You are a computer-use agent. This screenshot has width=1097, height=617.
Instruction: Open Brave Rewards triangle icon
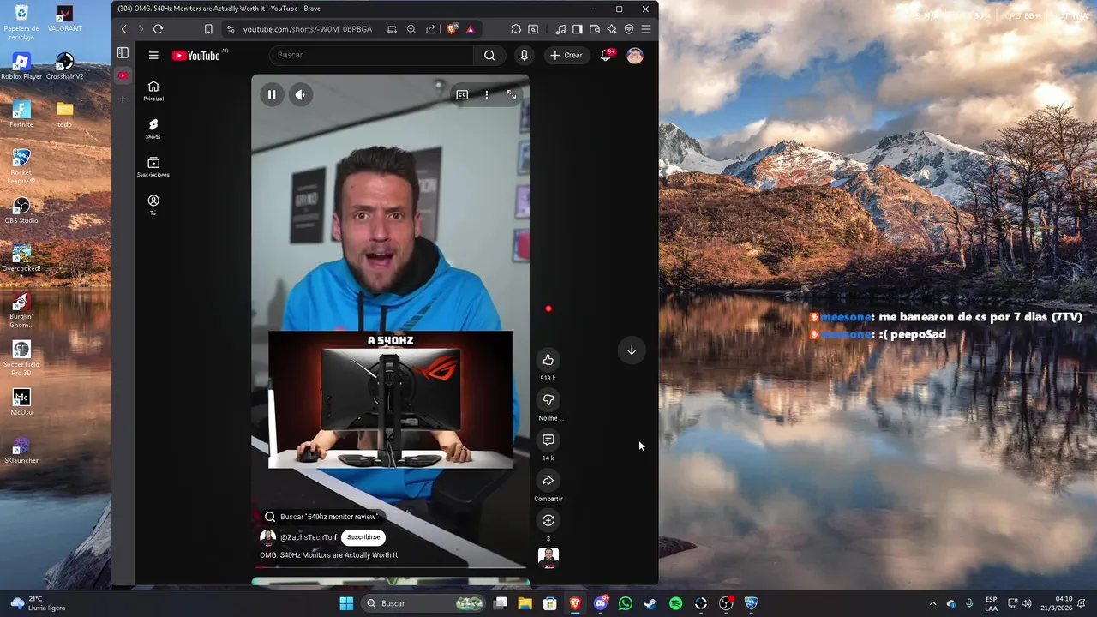click(x=471, y=29)
